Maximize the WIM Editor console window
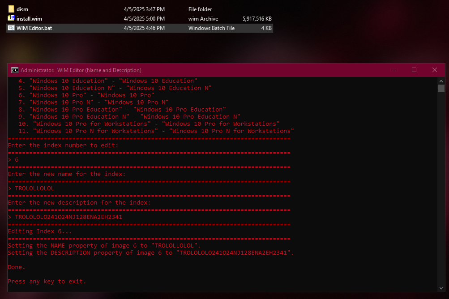 click(414, 70)
